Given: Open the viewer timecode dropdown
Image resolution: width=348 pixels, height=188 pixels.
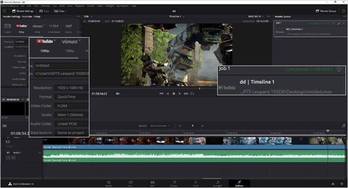Looking at the screenshot, I should [x=256, y=16].
